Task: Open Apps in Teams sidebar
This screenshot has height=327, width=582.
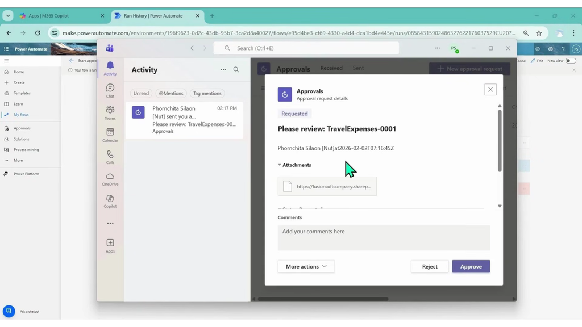Action: (x=110, y=246)
